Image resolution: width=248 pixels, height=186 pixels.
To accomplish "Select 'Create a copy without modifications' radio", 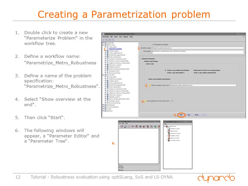I will coord(192,73).
